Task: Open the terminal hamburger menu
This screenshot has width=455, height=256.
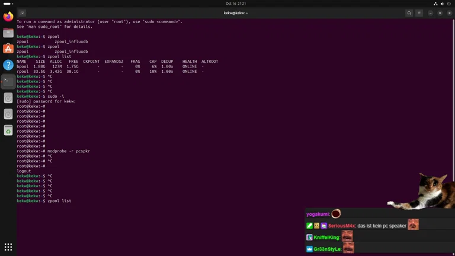Action: tap(419, 13)
